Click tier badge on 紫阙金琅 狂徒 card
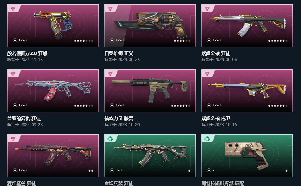Image resolution: width=301 pixels, height=186 pixels. point(207,9)
